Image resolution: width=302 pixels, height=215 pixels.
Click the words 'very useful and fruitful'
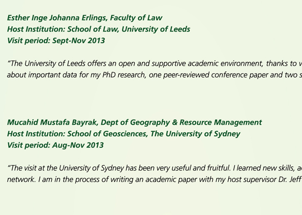click(193, 168)
